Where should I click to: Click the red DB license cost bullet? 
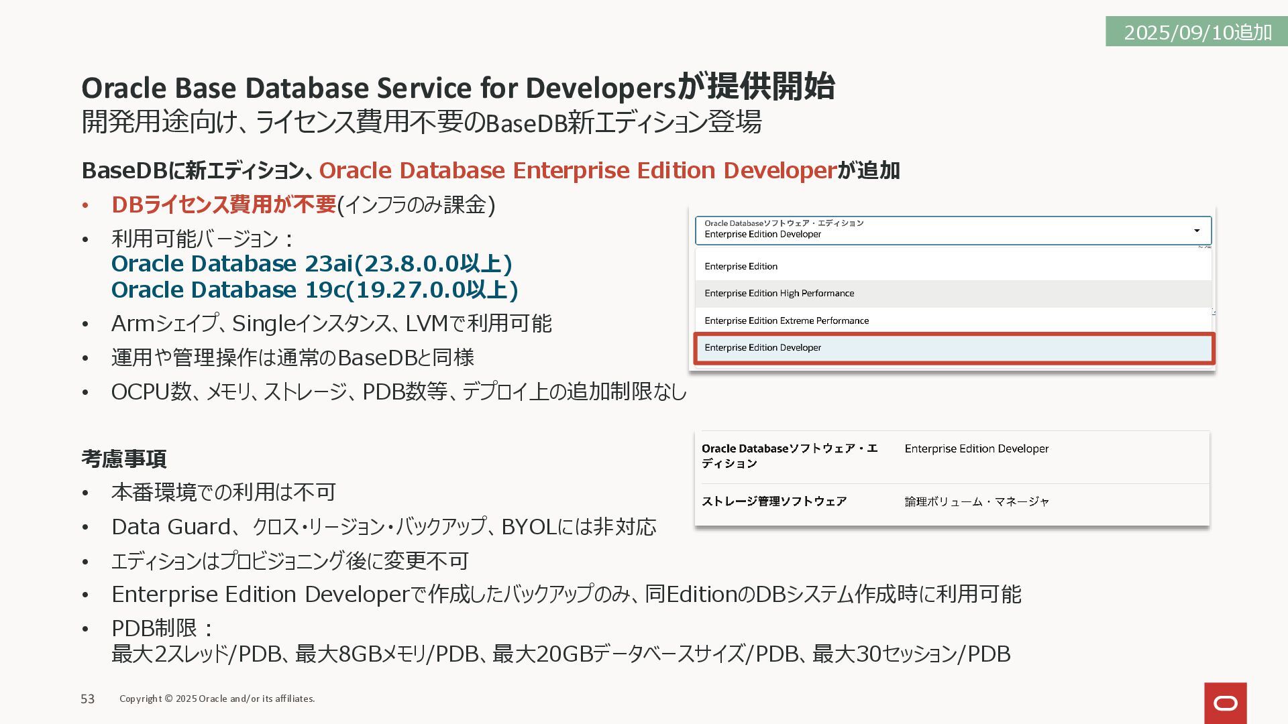coord(223,204)
